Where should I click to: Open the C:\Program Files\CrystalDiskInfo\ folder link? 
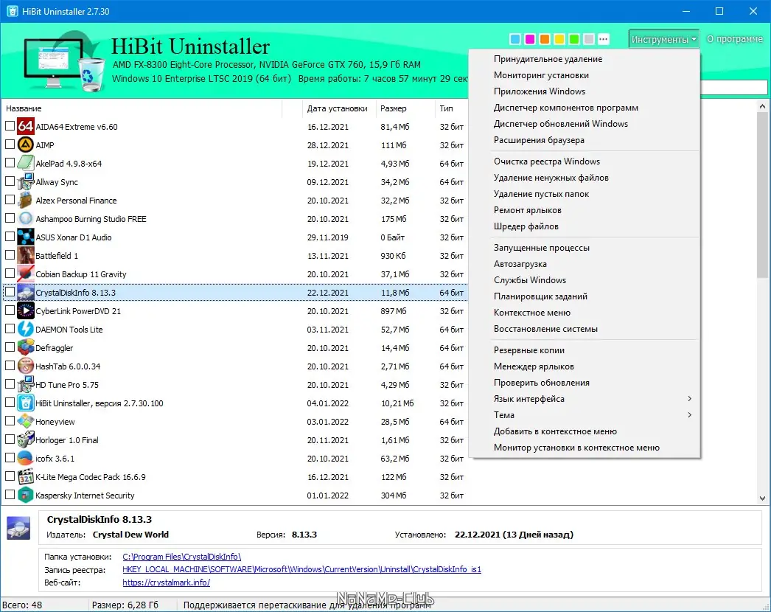point(181,557)
